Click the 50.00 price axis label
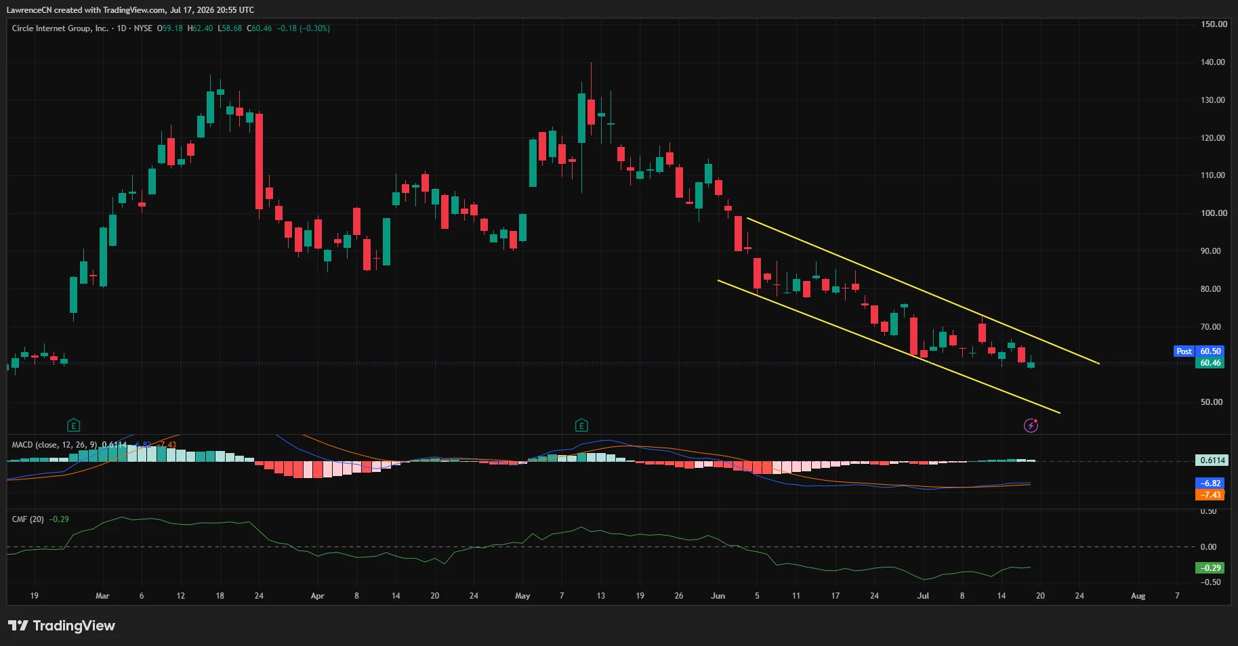 click(x=1210, y=402)
